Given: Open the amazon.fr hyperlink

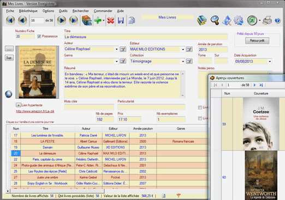Looking at the screenshot, I should [35, 111].
